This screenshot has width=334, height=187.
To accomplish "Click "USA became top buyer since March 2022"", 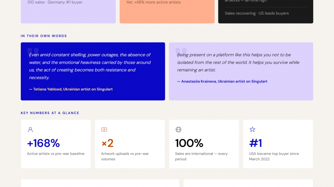I will coord(274,156).
